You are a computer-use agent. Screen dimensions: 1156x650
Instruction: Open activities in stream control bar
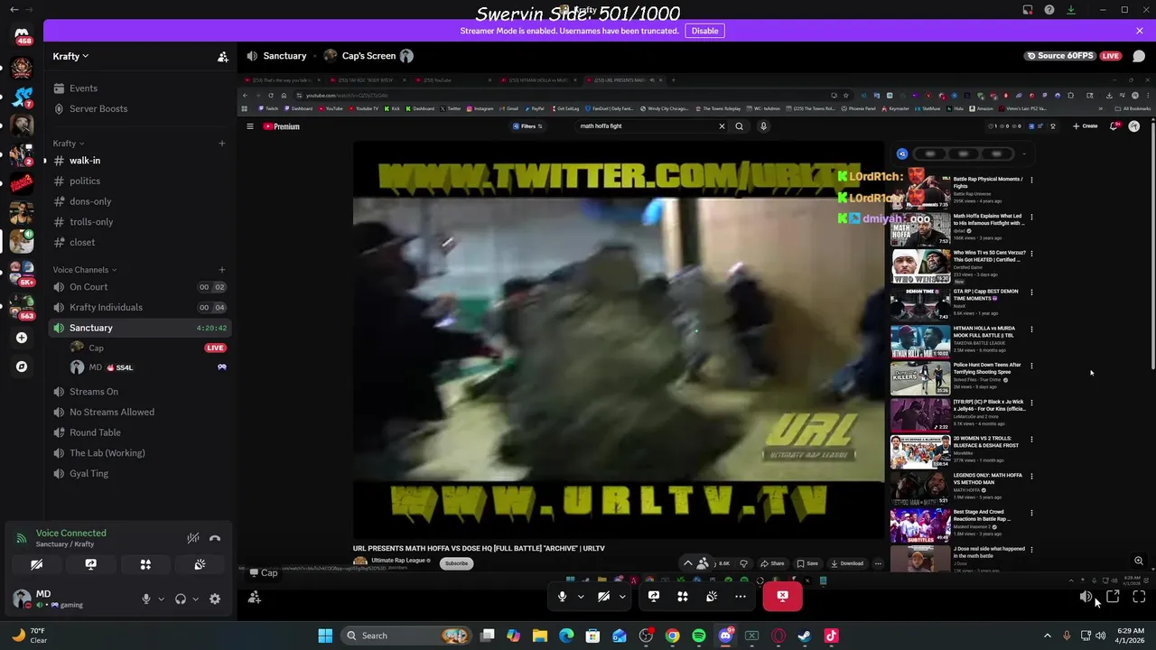(x=683, y=596)
